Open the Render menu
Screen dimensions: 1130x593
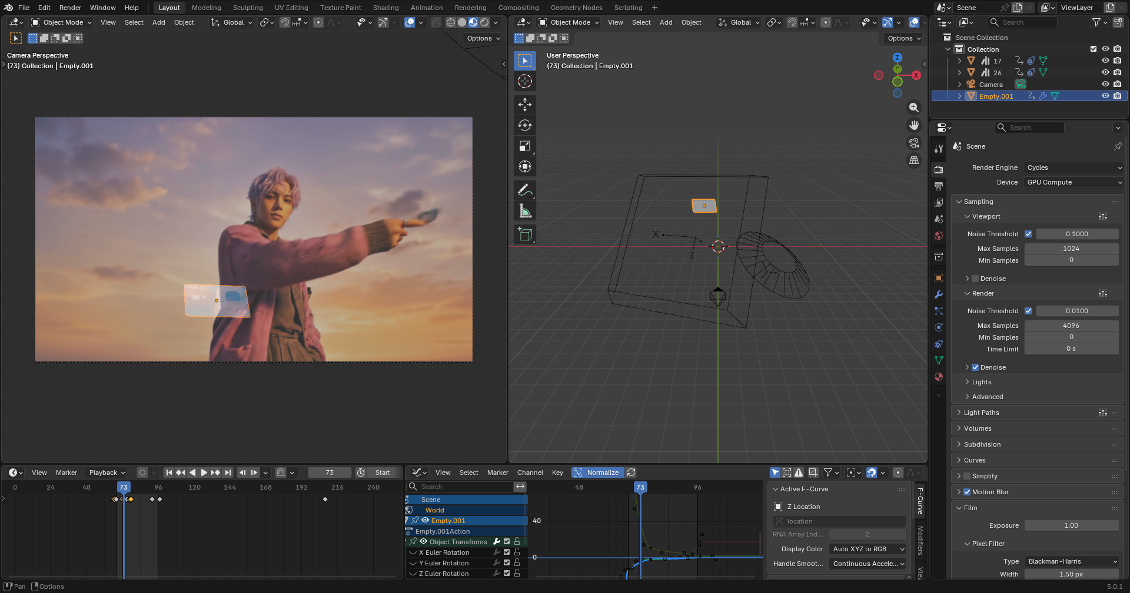[x=70, y=8]
